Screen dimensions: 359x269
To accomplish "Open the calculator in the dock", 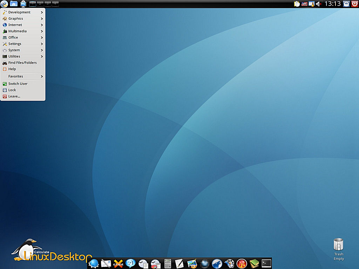I will click(168, 263).
